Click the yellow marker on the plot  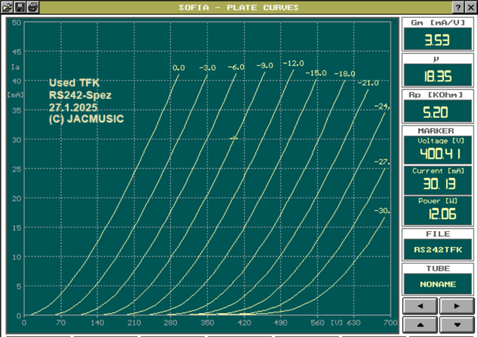pos(234,138)
